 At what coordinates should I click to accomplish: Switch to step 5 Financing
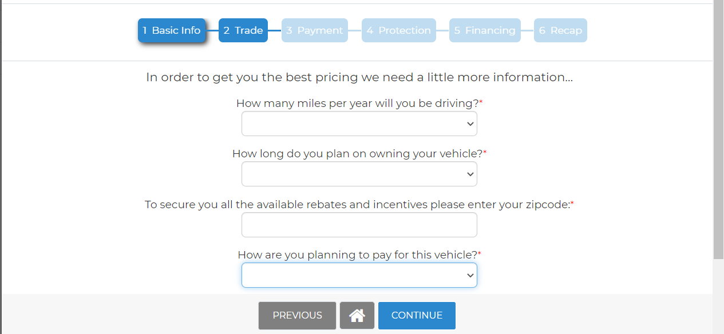pyautogui.click(x=485, y=30)
